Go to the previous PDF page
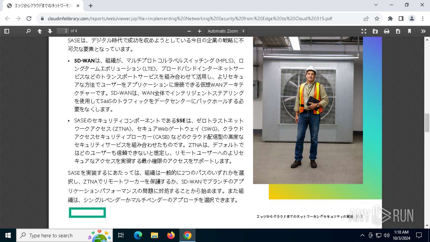Screen dimensions: 430x242 (40, 31)
